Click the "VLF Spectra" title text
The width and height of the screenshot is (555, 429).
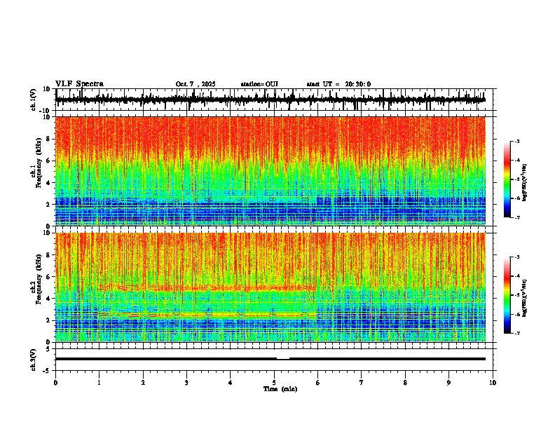point(79,83)
